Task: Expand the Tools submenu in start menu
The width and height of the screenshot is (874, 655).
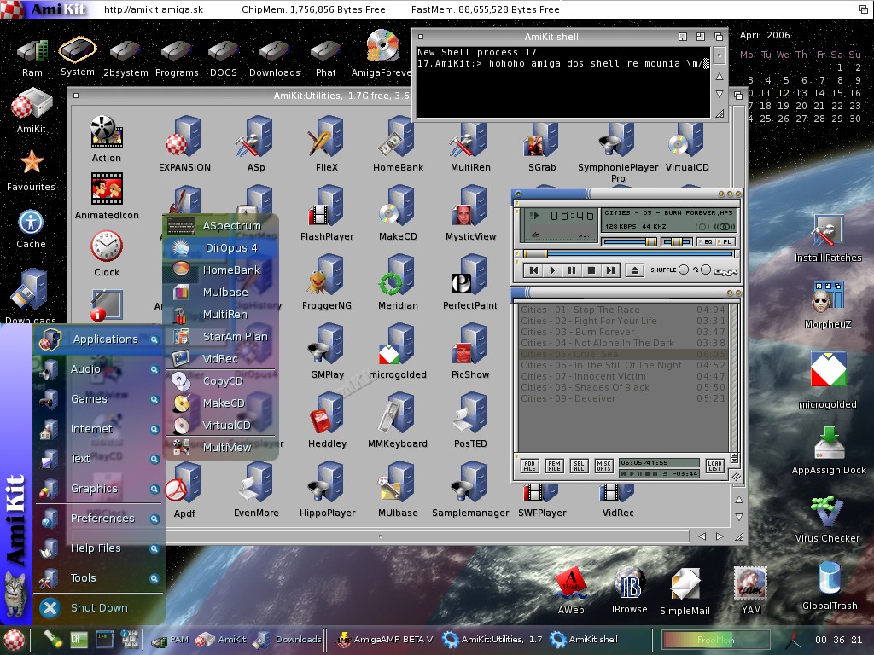Action: pos(154,579)
